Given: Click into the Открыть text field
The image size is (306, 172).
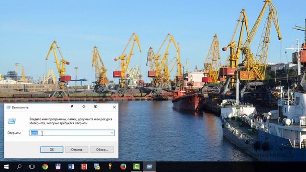Looking at the screenshot, I should point(72,133).
